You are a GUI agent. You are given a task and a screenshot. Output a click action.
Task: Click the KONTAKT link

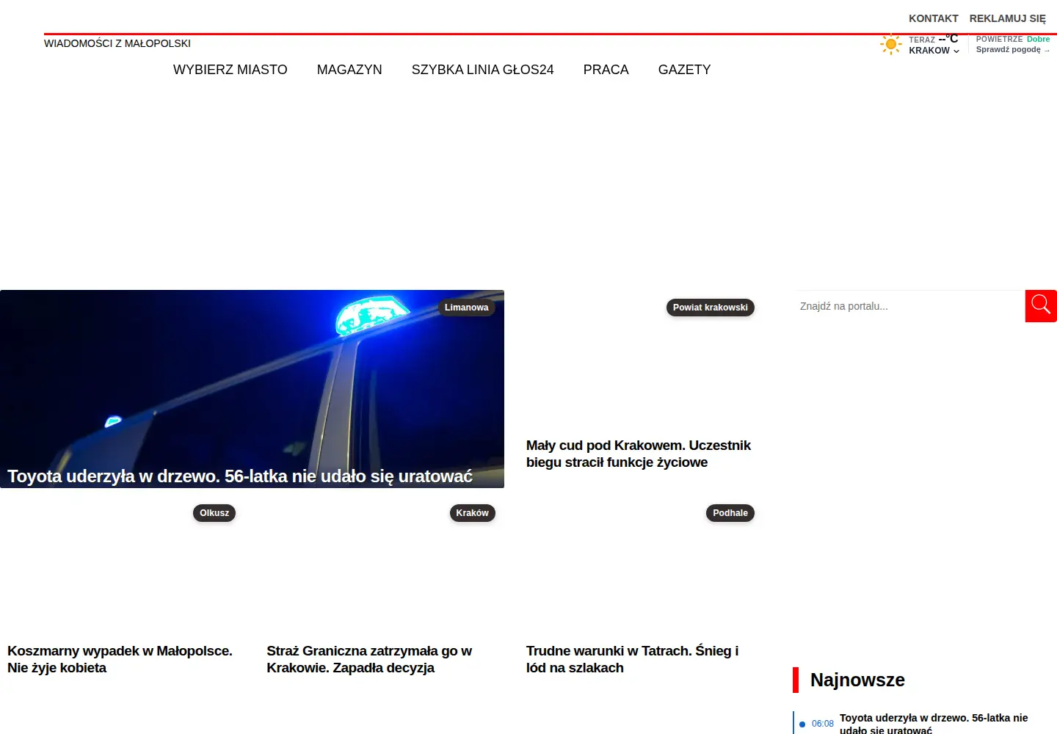coord(934,18)
